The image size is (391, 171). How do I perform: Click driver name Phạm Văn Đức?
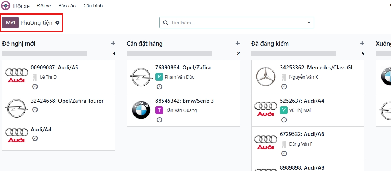tap(179, 77)
